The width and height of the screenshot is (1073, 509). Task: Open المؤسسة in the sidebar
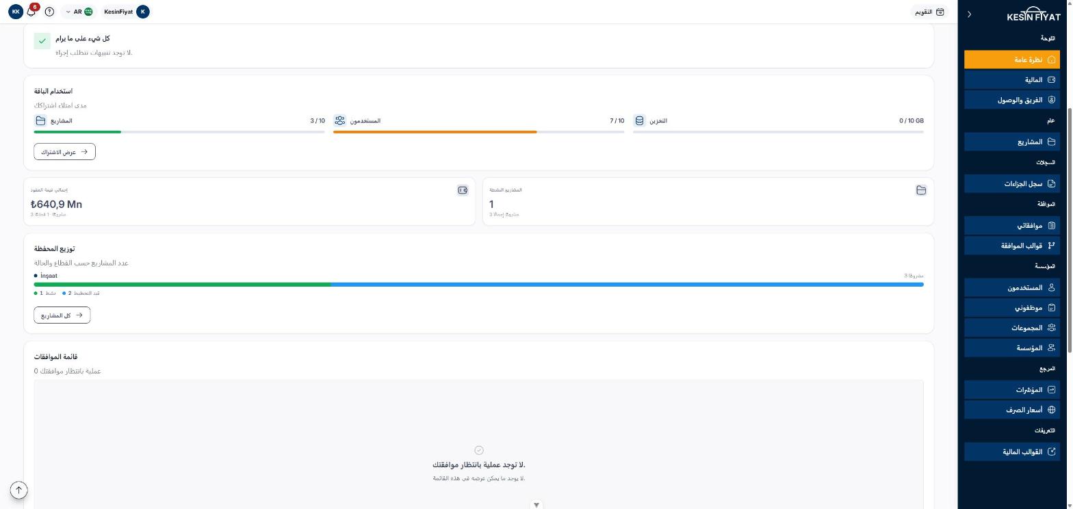[x=1012, y=348]
